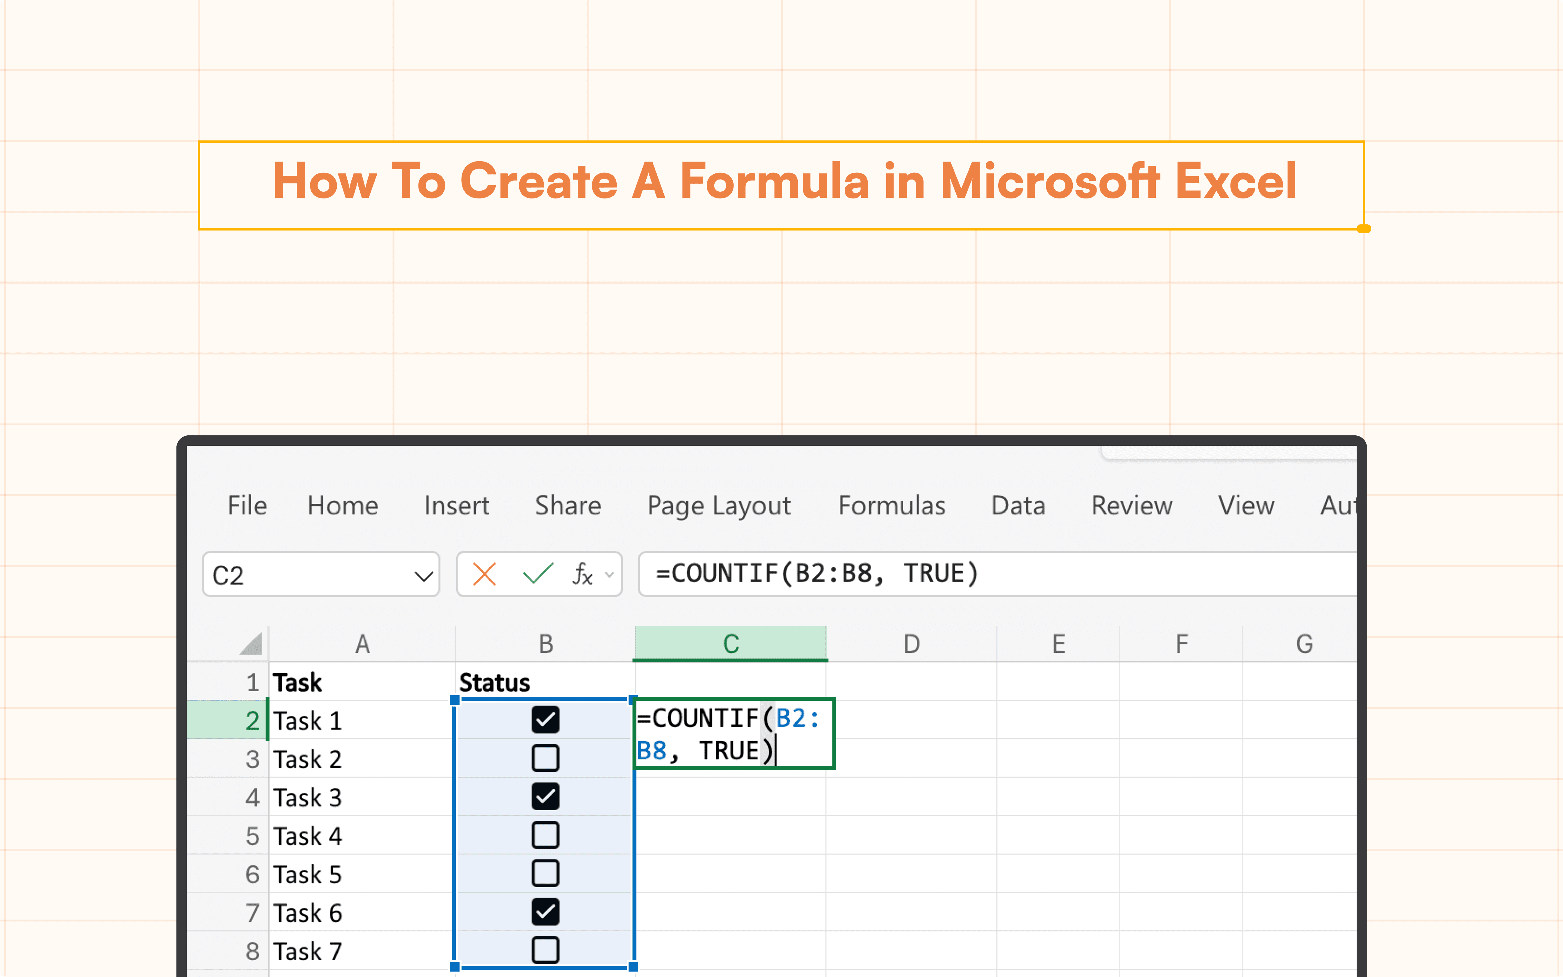Select row 7 header
The height and width of the screenshot is (977, 1563).
coord(228,912)
